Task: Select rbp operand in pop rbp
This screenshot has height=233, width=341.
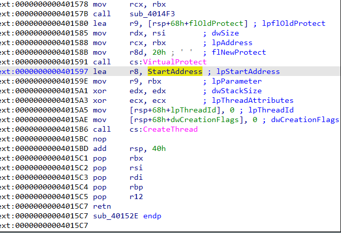Action: [136, 187]
